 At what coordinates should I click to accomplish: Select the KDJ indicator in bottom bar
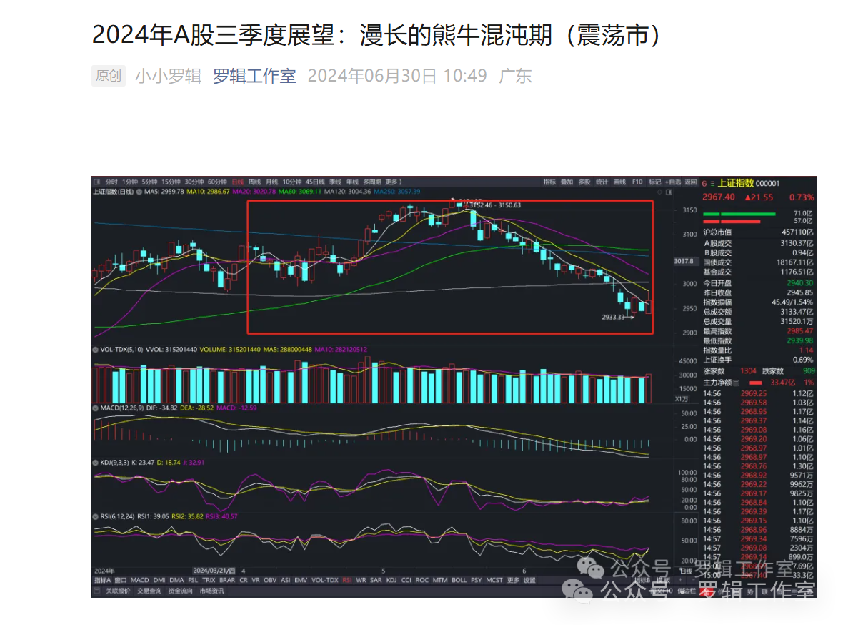coord(391,581)
